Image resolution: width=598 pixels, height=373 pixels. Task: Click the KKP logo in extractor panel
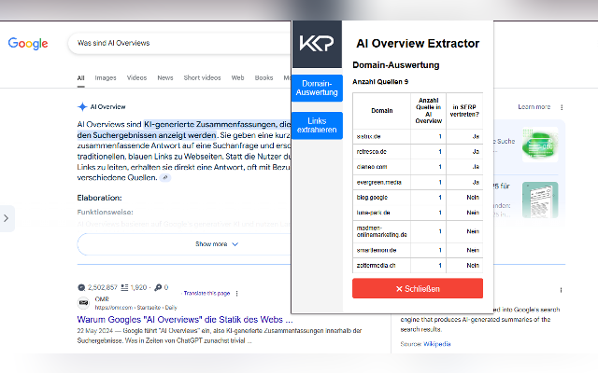(317, 44)
